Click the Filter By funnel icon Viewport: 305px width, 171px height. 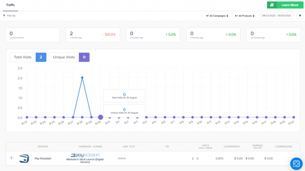pos(4,16)
